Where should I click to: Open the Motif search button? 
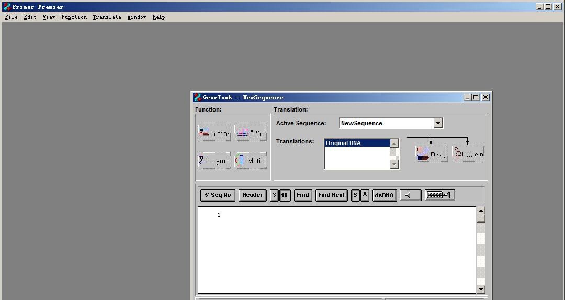tap(251, 160)
